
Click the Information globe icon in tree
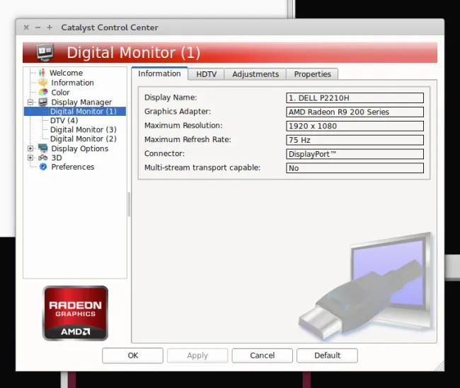click(x=43, y=83)
